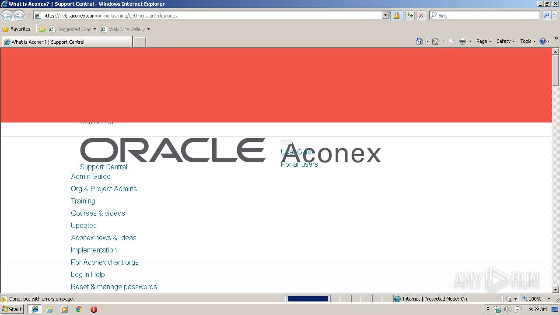The width and height of the screenshot is (560, 315).
Task: Open Google Chrome from the taskbar
Action: click(79, 309)
